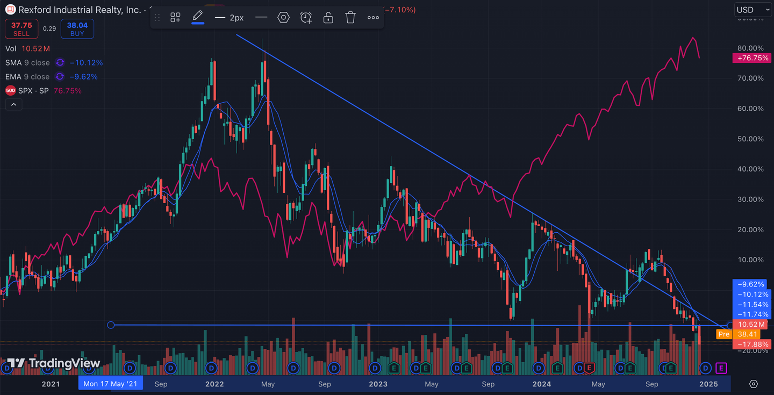The image size is (774, 395).
Task: Toggle the lock on the drawing
Action: click(x=328, y=18)
